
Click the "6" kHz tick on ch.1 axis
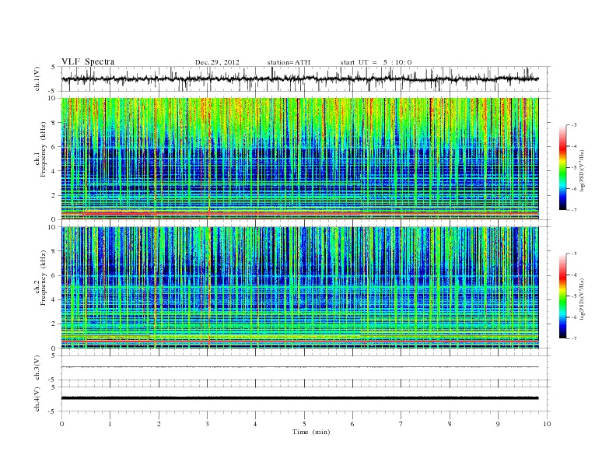pyautogui.click(x=54, y=146)
